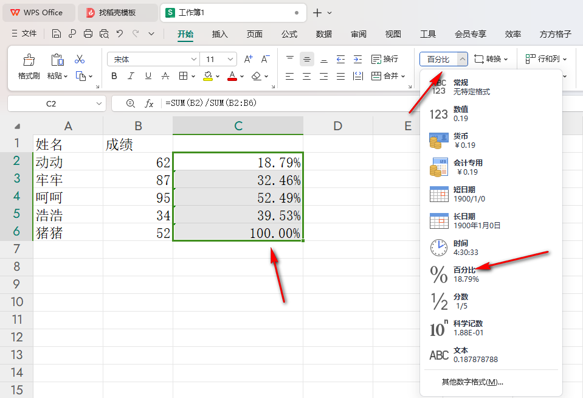Apply yellow fill color
583x398 pixels.
tap(208, 76)
